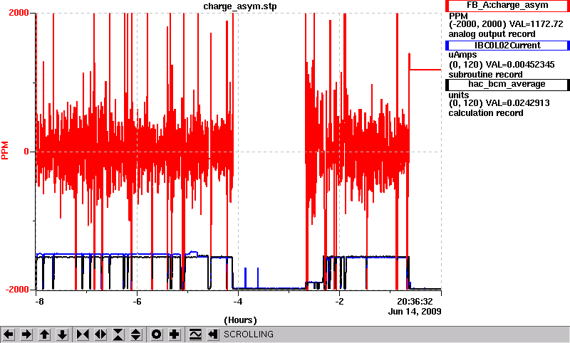Zoom in horizontally on the time axis
This screenshot has height=343, width=570.
pos(83,334)
